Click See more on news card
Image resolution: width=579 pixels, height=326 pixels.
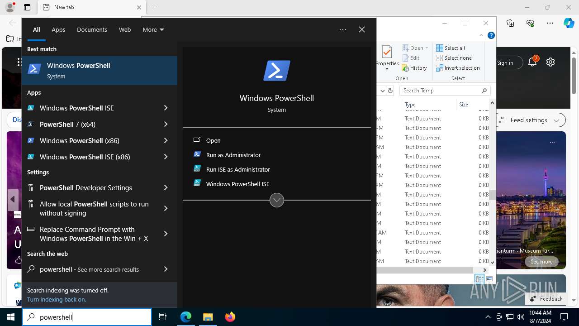click(541, 262)
